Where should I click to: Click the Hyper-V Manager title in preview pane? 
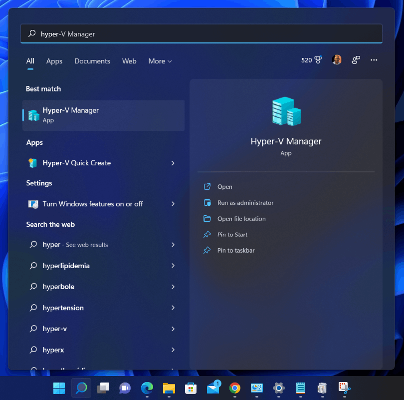(286, 141)
